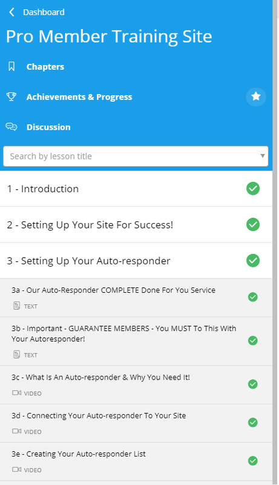Click the video camera icon under lesson 3e
Image resolution: width=279 pixels, height=485 pixels.
tap(17, 469)
